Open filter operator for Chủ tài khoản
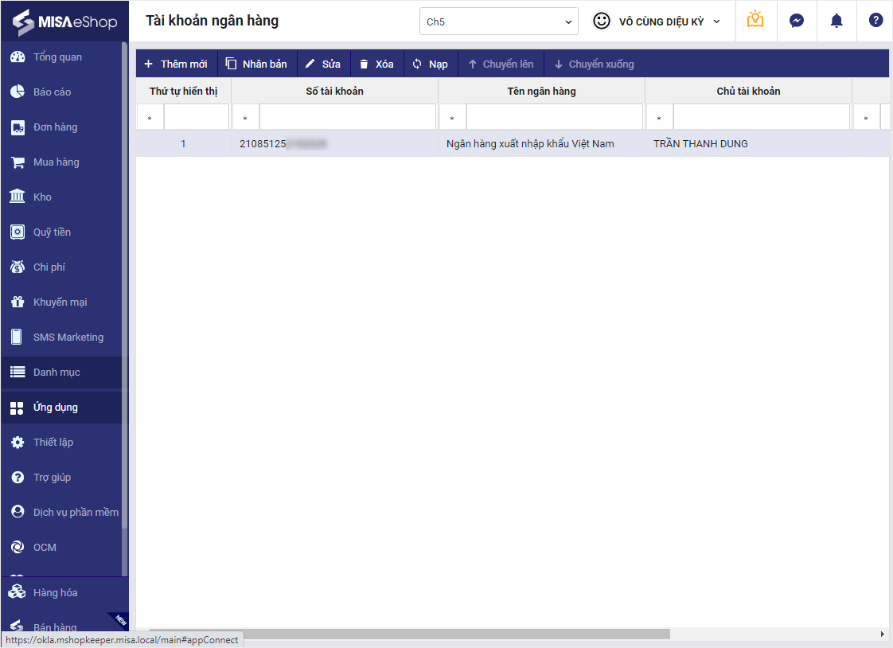This screenshot has height=648, width=893. coord(659,118)
